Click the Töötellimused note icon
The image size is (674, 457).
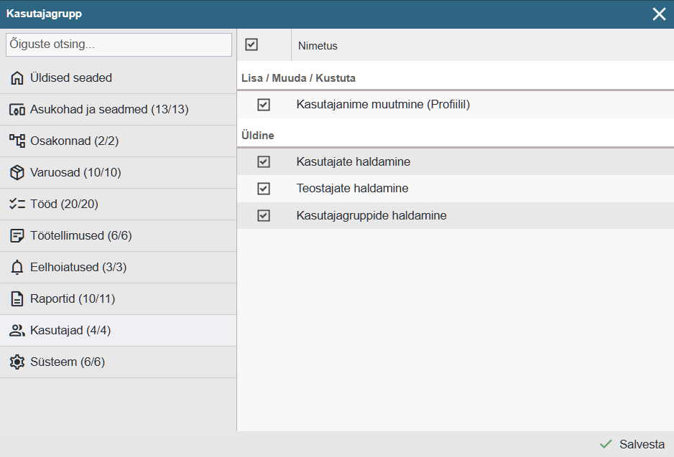coord(17,236)
